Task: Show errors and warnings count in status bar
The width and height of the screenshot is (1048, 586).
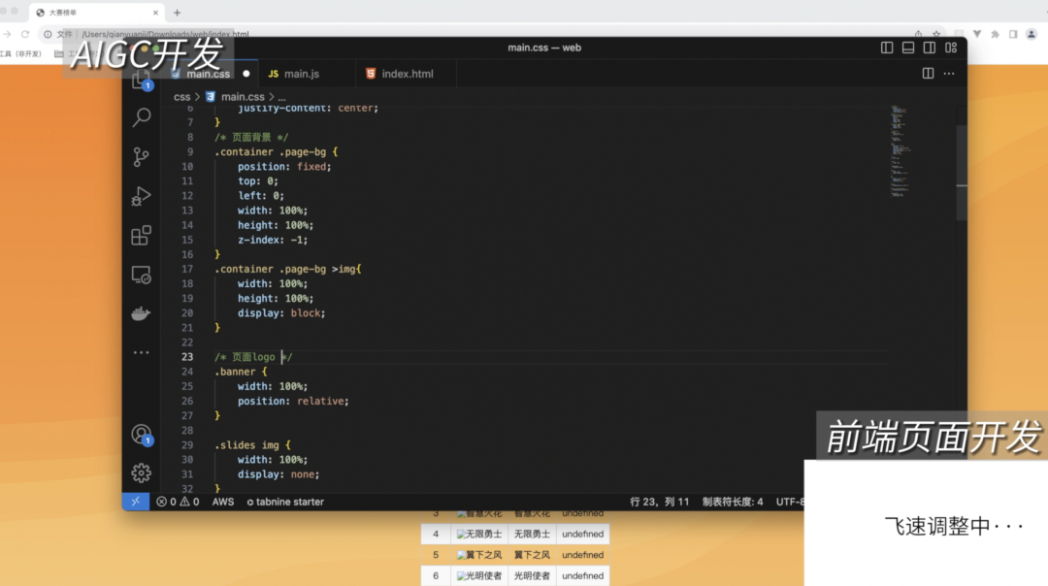Action: 178,502
